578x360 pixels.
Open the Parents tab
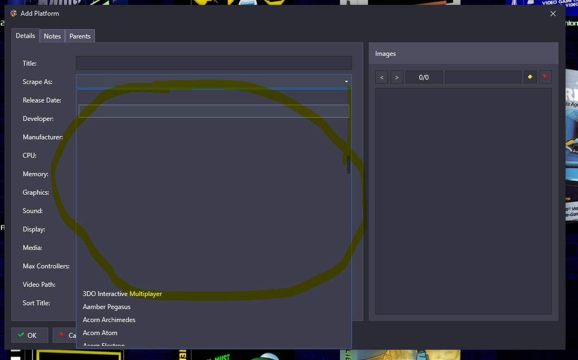pos(80,36)
